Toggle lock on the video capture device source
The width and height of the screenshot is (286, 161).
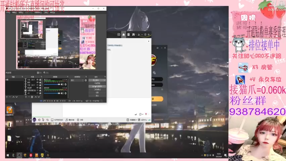click(x=40, y=91)
